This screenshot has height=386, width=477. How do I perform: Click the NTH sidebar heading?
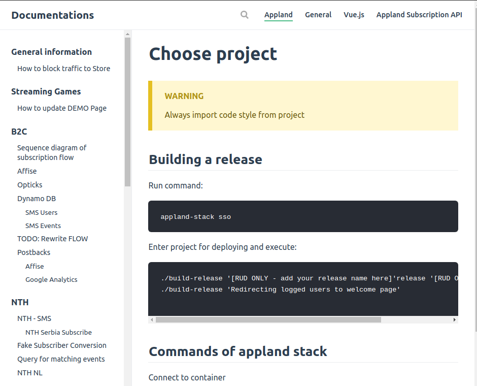pos(20,302)
